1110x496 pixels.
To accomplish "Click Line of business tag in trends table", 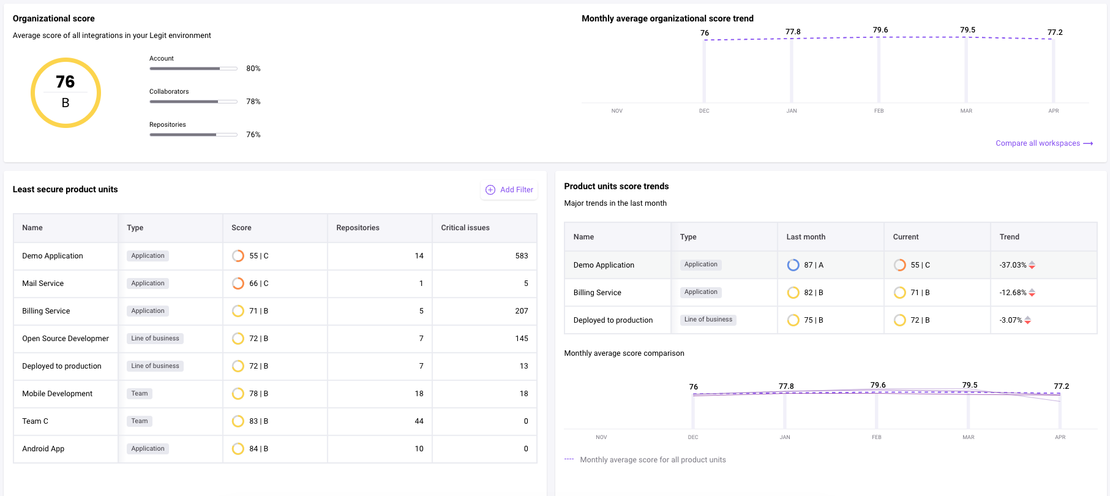I will 708,320.
